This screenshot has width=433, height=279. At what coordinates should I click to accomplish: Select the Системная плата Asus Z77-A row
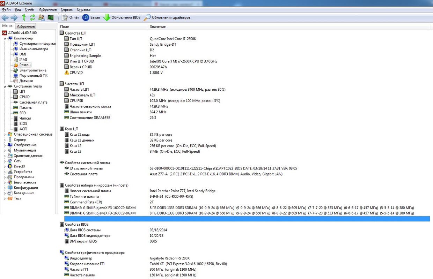tap(247, 174)
